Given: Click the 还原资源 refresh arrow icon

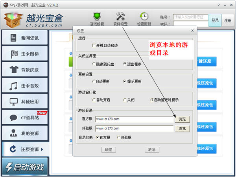Looking at the screenshot, I should point(13,149).
